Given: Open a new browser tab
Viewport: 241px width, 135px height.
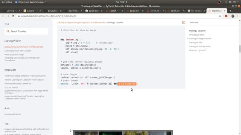Looking at the screenshot, I should tap(230, 11).
